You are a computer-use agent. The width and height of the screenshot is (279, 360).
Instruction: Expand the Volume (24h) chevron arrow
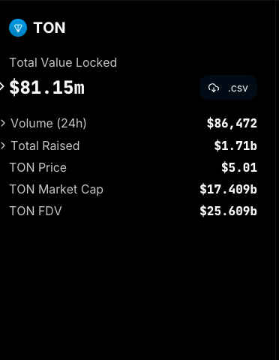3,123
